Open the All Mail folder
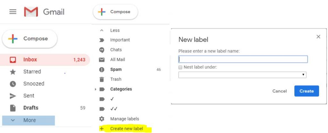Image resolution: width=328 pixels, height=133 pixels. 117,60
